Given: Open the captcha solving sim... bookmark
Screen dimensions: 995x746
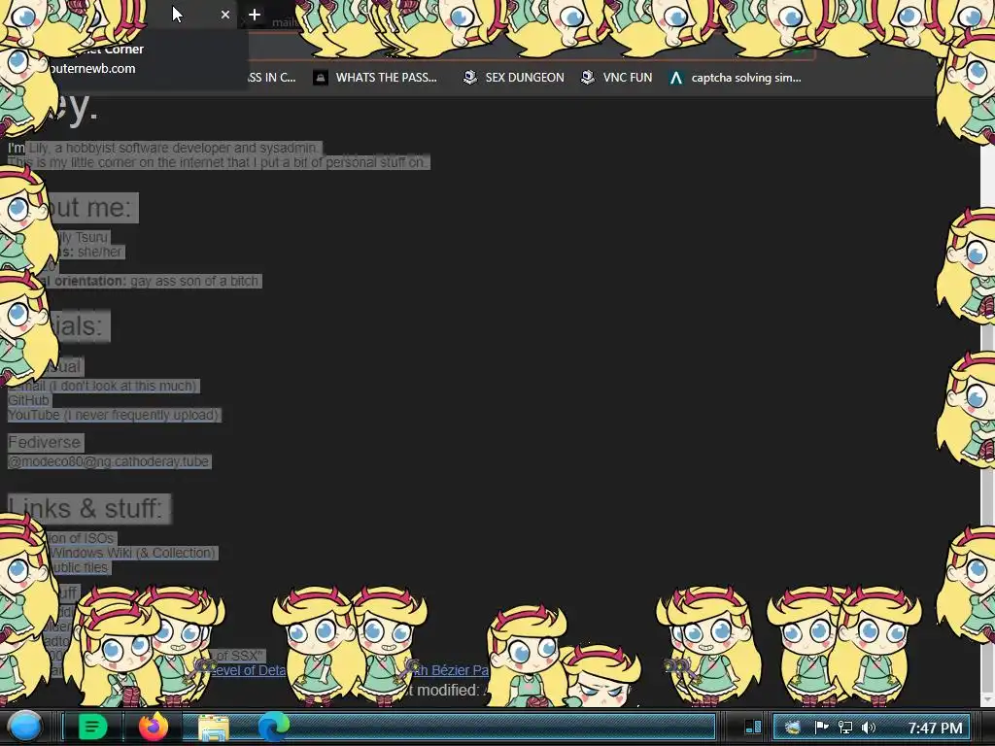Looking at the screenshot, I should point(736,78).
